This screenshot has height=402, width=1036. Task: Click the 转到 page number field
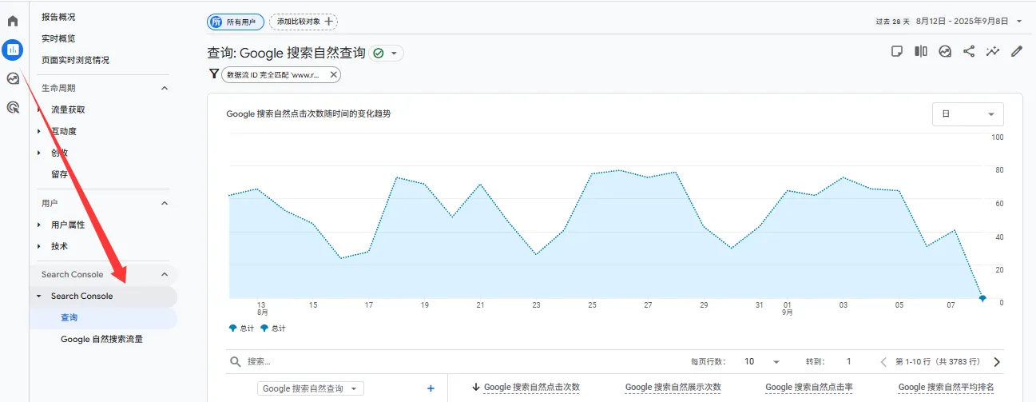pyautogui.click(x=849, y=361)
